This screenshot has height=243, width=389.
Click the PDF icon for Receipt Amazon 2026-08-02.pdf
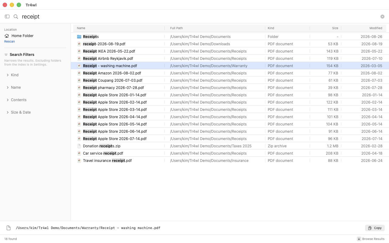pyautogui.click(x=79, y=73)
